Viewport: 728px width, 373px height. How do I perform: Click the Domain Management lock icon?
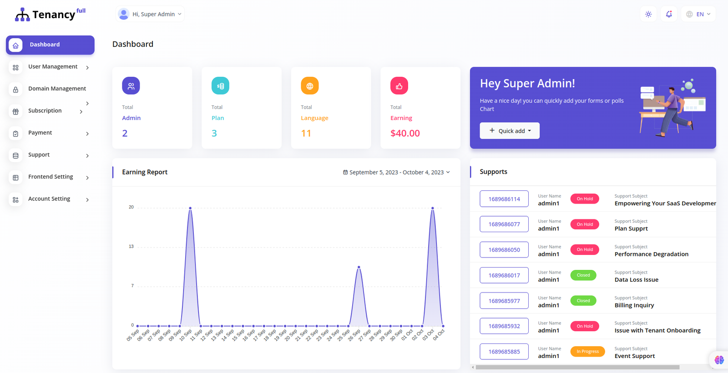point(15,90)
